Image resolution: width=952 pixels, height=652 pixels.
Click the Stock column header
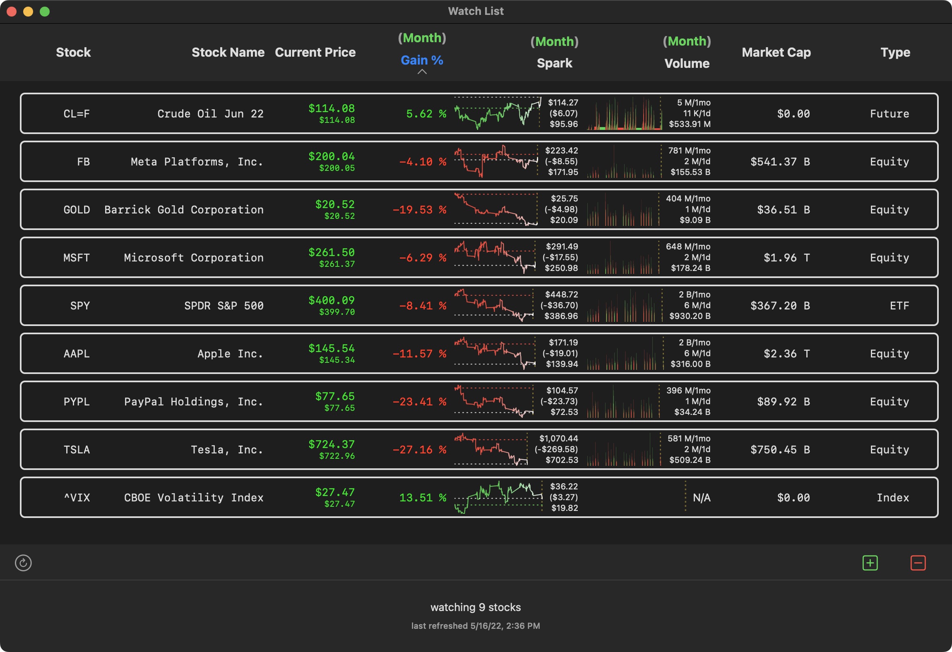(73, 52)
